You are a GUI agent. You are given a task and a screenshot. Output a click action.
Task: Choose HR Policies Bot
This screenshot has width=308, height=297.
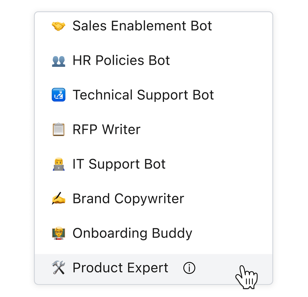coord(121,60)
